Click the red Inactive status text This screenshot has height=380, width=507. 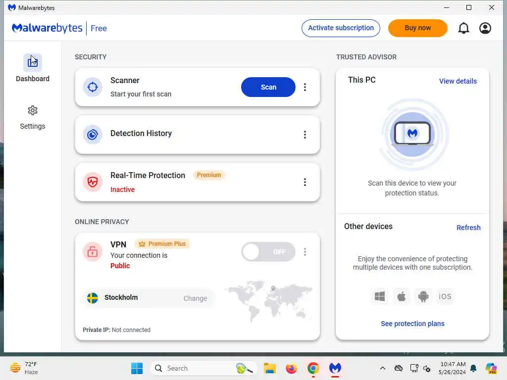[x=123, y=190]
